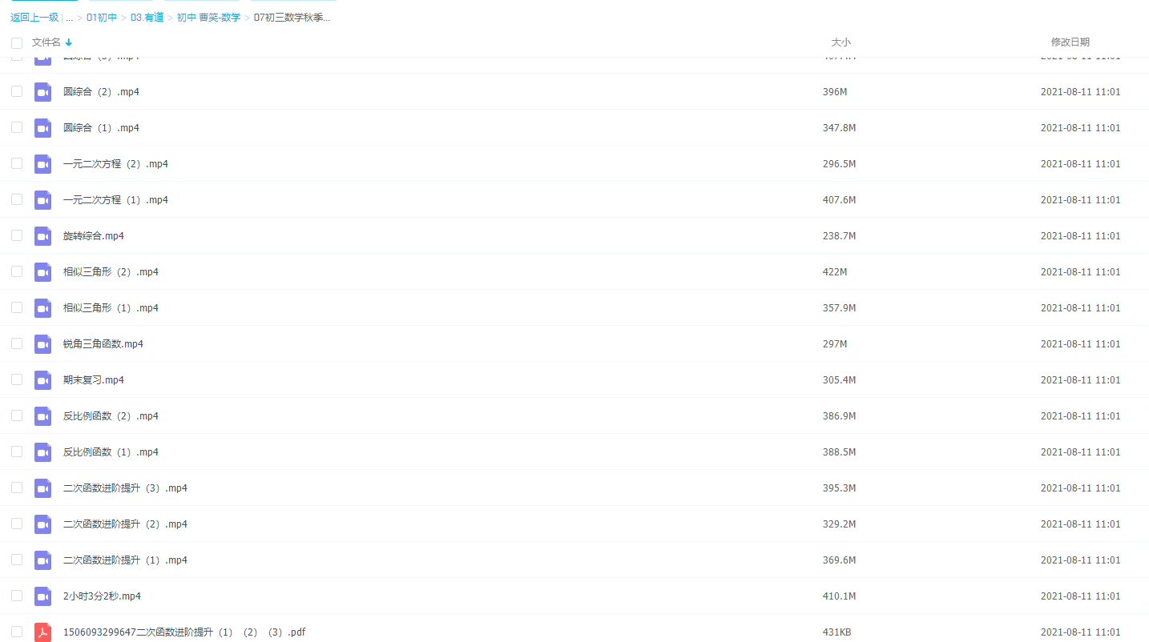Open file 圆综合（1）.mp4 by name
The height and width of the screenshot is (642, 1149).
(x=101, y=128)
